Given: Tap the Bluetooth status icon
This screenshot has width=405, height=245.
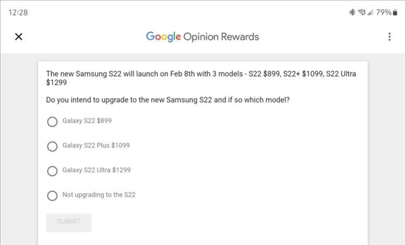Looking at the screenshot, I should pos(352,12).
